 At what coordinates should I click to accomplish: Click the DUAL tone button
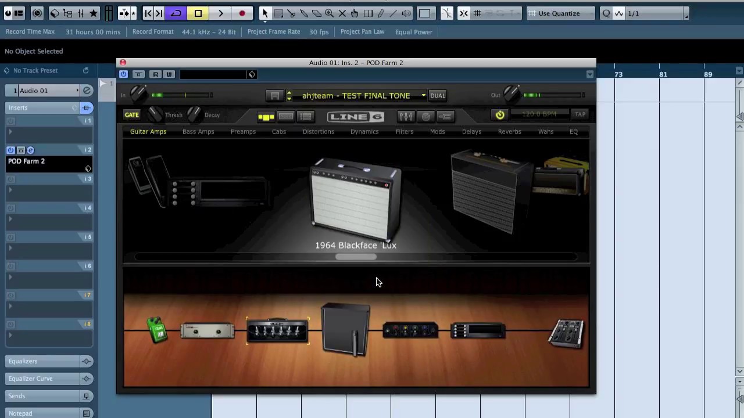438,96
